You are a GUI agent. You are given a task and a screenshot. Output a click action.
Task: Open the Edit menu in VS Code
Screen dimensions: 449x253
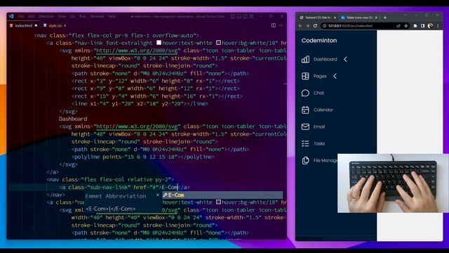click(31, 16)
